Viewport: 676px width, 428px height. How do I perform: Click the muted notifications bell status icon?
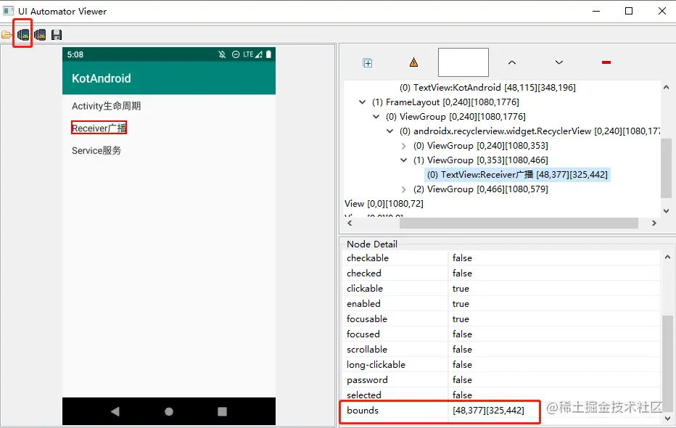[222, 54]
